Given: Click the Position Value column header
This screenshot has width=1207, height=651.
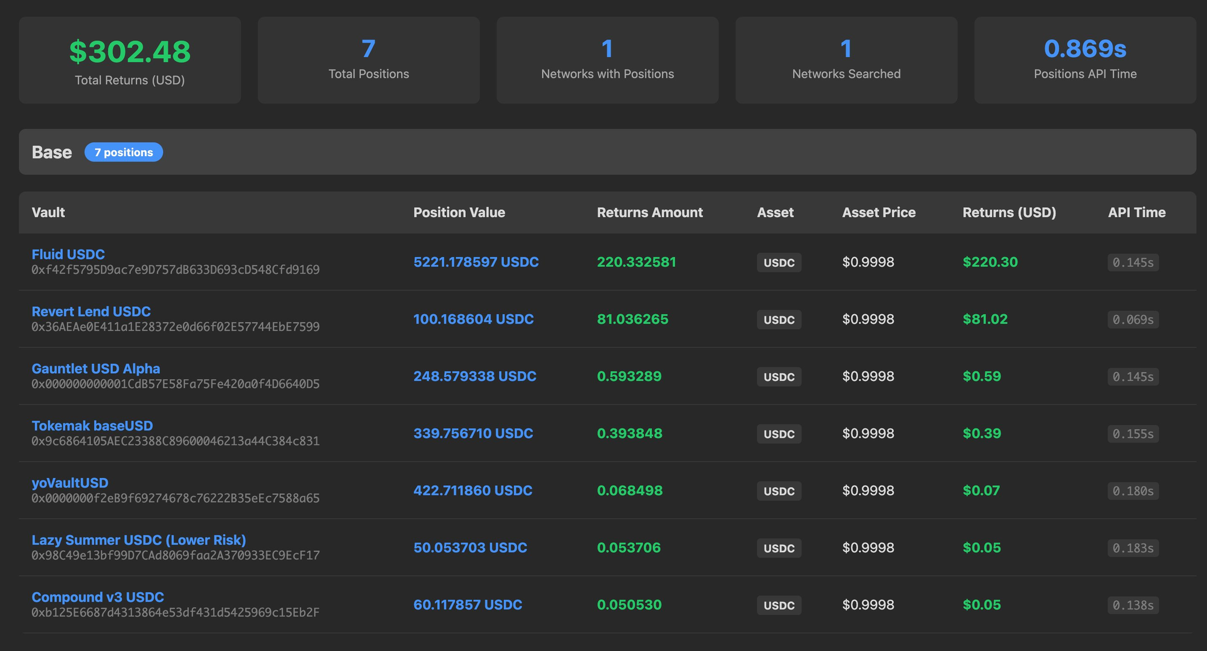Looking at the screenshot, I should click(x=459, y=213).
